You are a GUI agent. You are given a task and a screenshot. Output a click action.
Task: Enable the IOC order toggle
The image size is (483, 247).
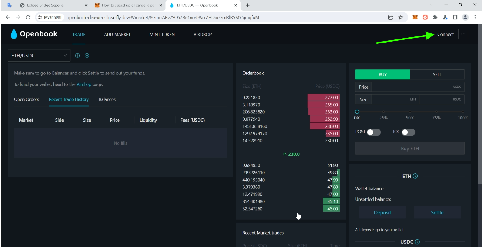[x=408, y=132]
